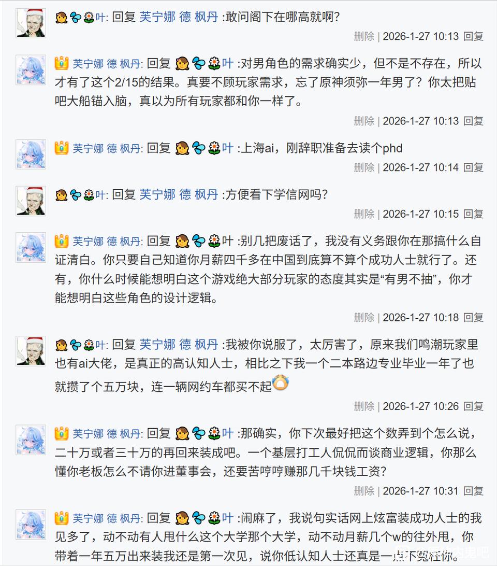Click the blue clover emoji in the 学信网 commenter's name

[75, 195]
